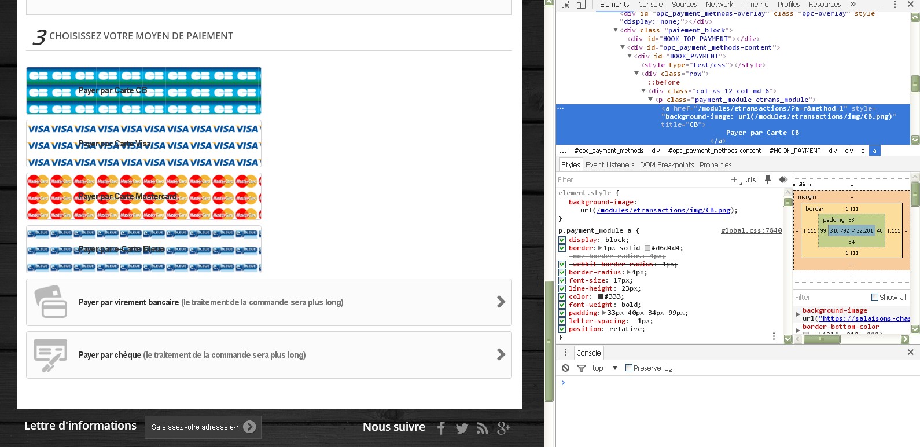
Task: Toggle the device mode icon in DevTools
Action: click(x=581, y=5)
